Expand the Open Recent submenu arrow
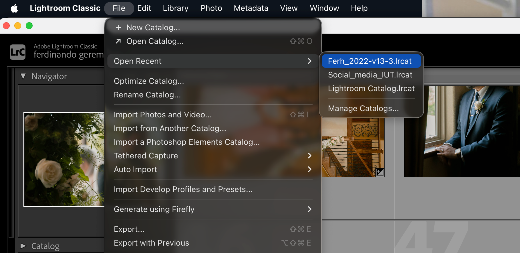 [x=309, y=61]
